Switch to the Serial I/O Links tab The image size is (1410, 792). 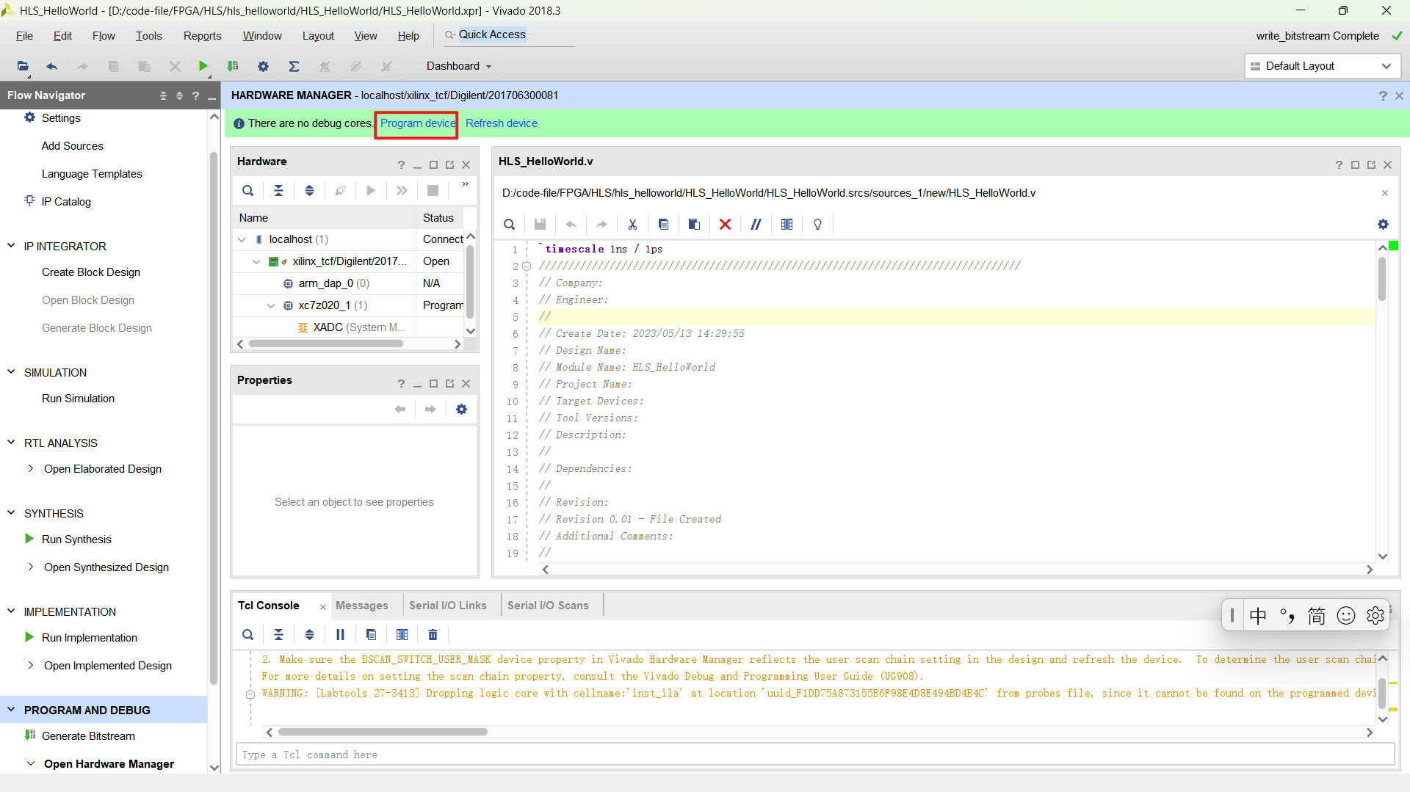click(x=448, y=606)
